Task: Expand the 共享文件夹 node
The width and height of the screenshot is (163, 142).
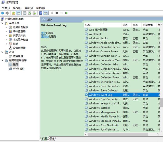Action: click(6, 36)
